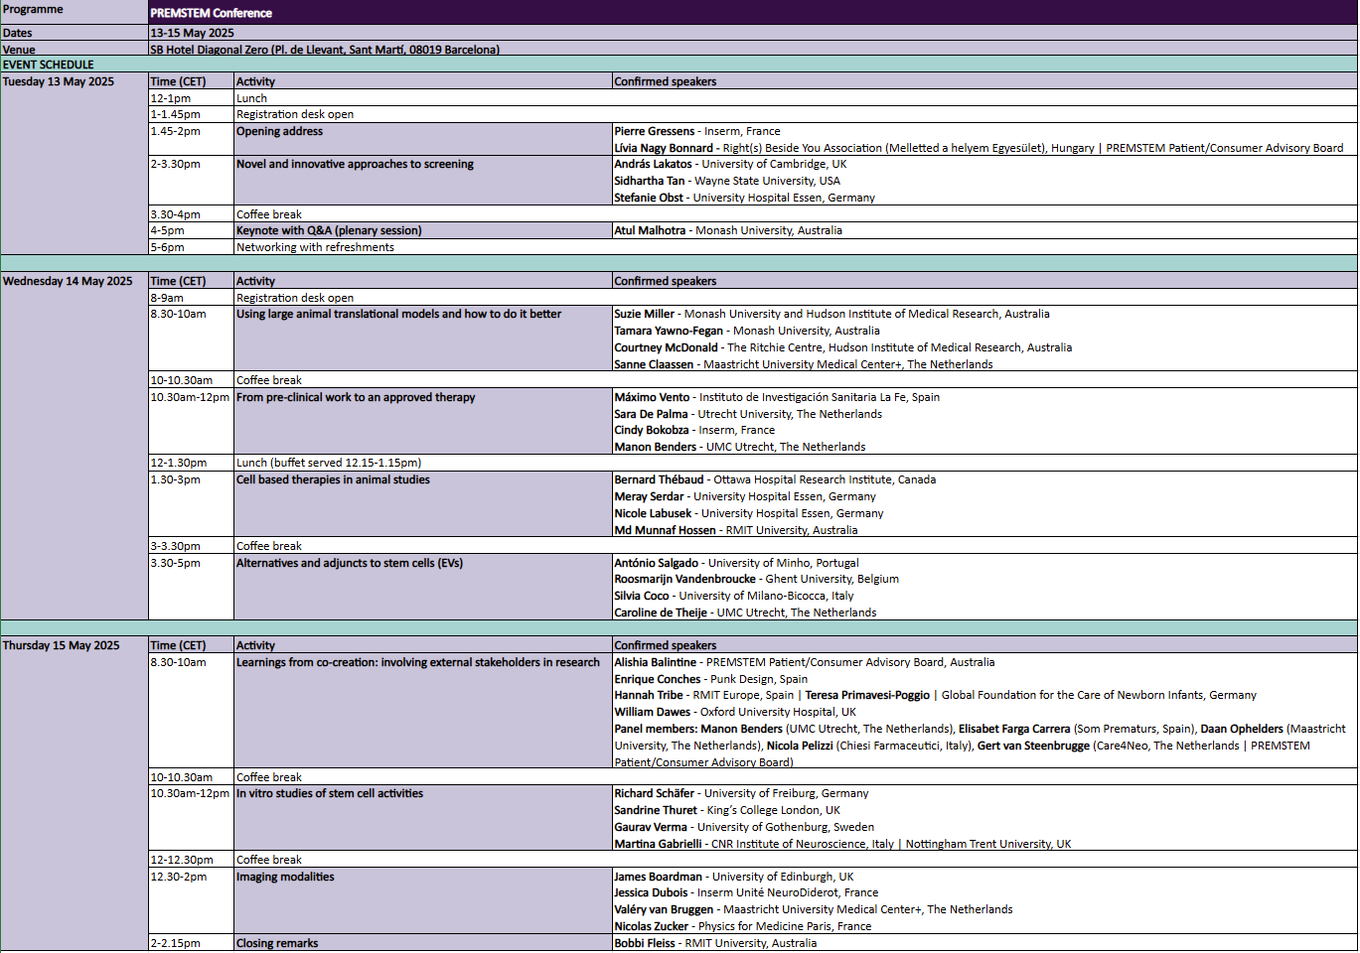
Task: Select the dates cell '13-15 May 2025'
Action: coord(752,33)
